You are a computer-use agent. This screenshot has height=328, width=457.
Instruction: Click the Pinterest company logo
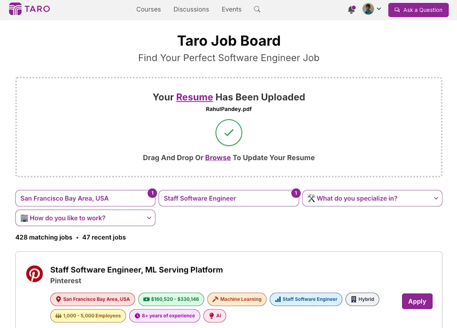pyautogui.click(x=34, y=273)
